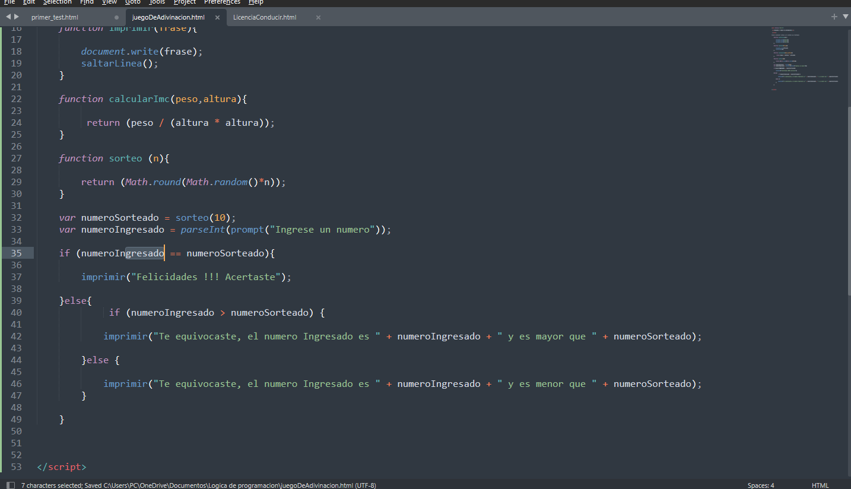Open the Goto menu
Viewport: 851px width, 489px height.
[132, 2]
